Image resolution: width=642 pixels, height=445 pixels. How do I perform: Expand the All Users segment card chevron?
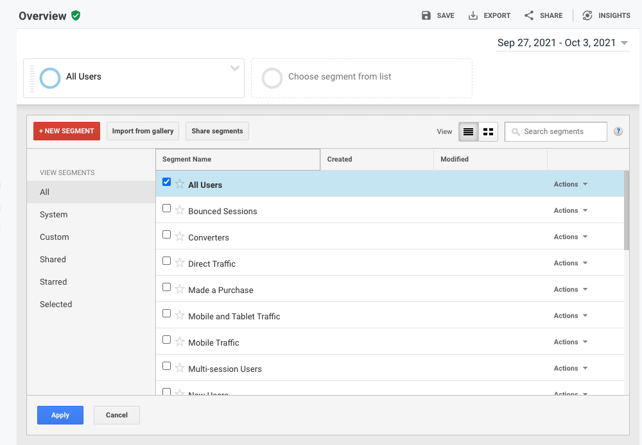(x=235, y=69)
